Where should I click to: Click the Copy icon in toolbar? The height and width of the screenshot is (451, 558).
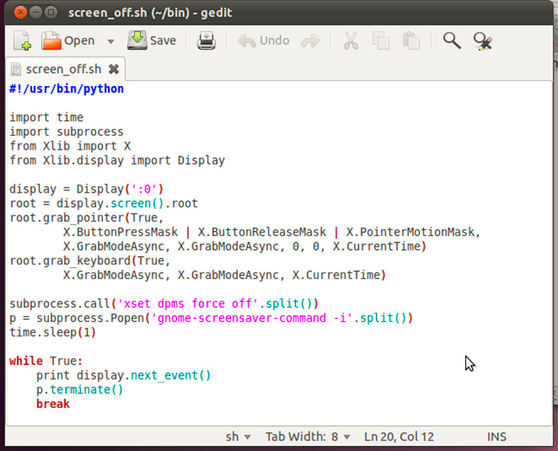tap(380, 40)
